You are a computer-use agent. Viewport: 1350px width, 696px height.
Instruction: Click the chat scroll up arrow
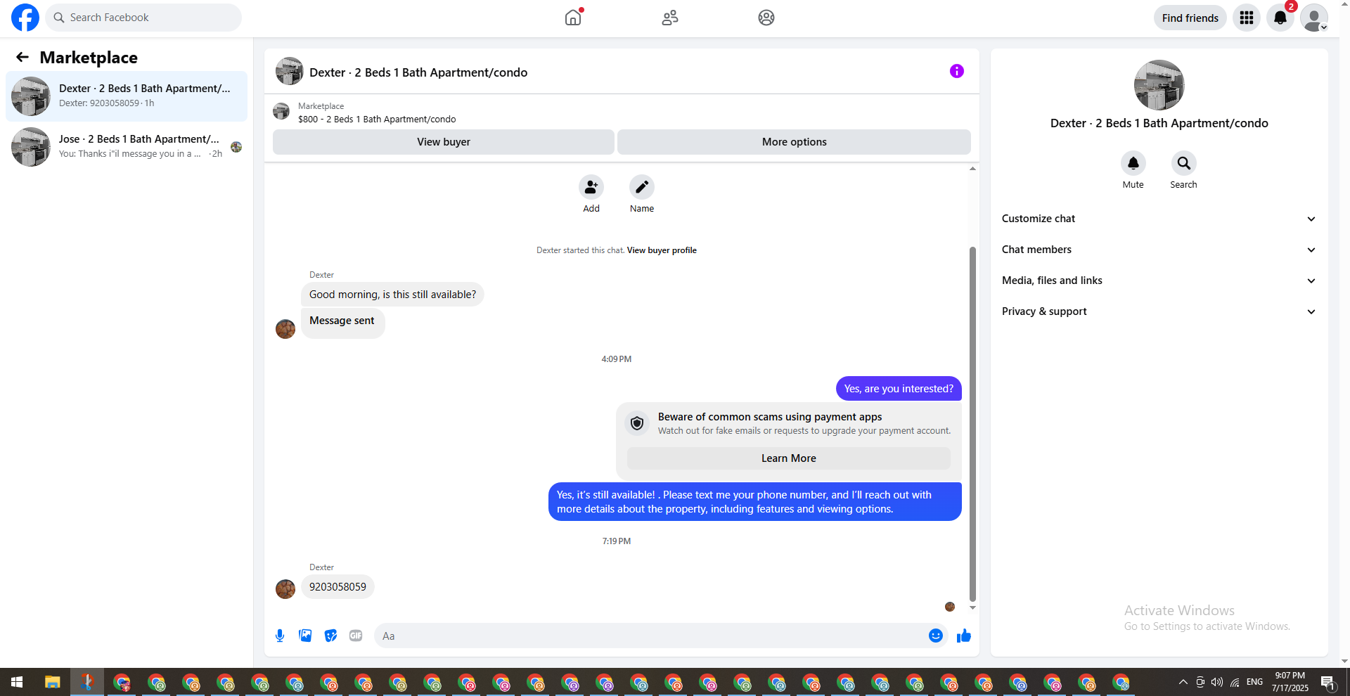(x=972, y=169)
